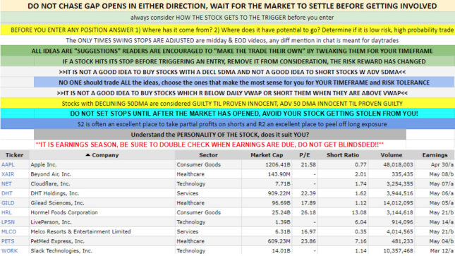
Task: Sort by Volume column header
Action: tap(392, 155)
